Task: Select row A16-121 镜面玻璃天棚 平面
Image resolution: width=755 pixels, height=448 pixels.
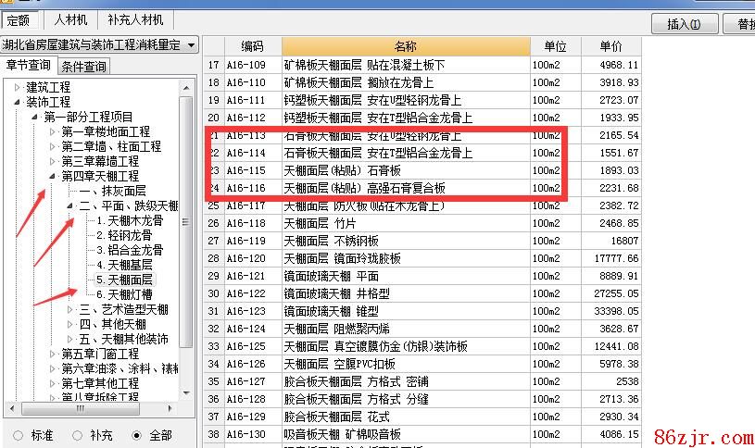Action: [331, 276]
